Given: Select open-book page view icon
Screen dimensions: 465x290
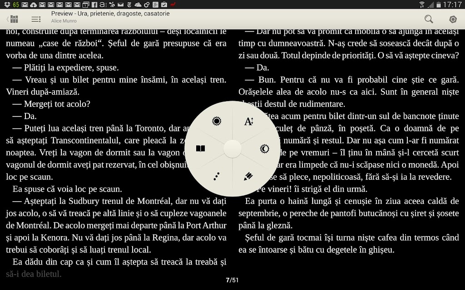Looking at the screenshot, I should click(200, 149).
